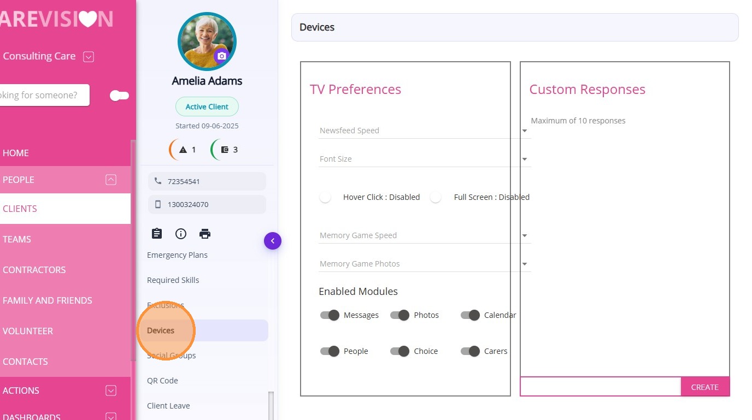Click the 'Started 09-06-2025' text

click(x=207, y=126)
